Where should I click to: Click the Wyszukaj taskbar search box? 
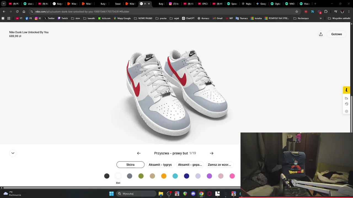click(x=136, y=194)
